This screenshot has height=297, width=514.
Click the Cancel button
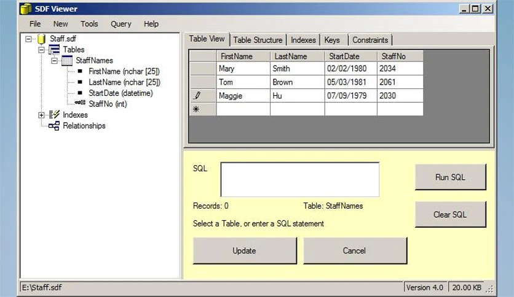355,250
